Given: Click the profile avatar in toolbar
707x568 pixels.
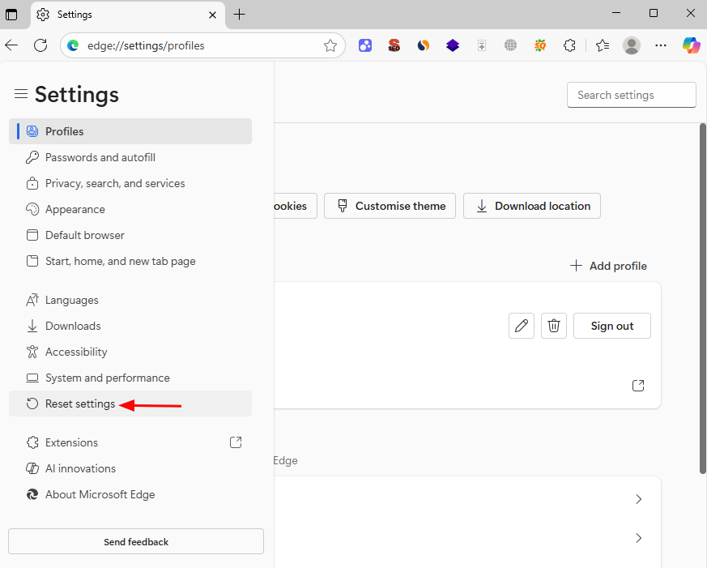Looking at the screenshot, I should (632, 45).
